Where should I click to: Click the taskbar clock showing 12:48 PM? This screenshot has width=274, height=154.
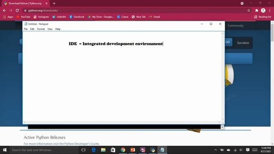tap(266, 150)
